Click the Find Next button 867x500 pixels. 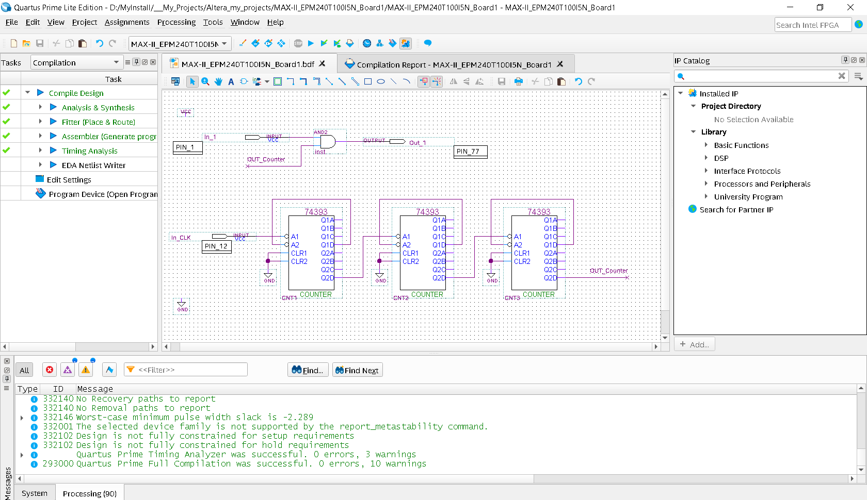(x=357, y=370)
